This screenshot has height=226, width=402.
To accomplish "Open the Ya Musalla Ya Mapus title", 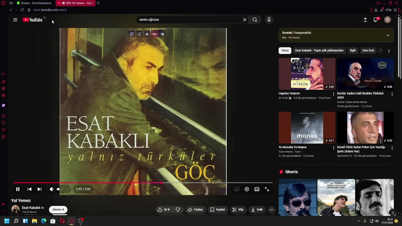I will (292, 147).
